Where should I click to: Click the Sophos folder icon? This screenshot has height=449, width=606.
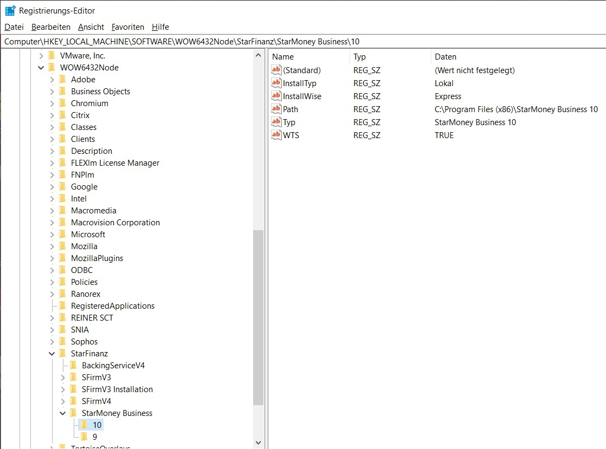point(63,342)
